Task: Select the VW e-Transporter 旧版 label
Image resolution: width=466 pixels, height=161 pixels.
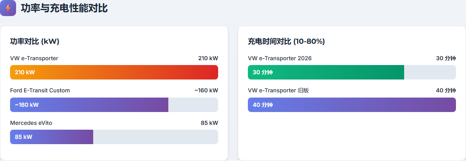Action: [278, 90]
